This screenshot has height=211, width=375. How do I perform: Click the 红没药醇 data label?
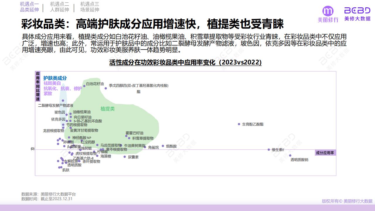[88, 142]
